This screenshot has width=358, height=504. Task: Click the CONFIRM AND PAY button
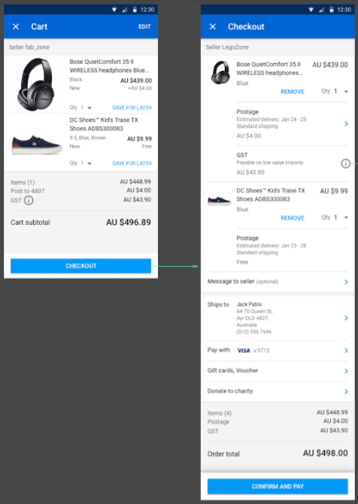[x=278, y=486]
